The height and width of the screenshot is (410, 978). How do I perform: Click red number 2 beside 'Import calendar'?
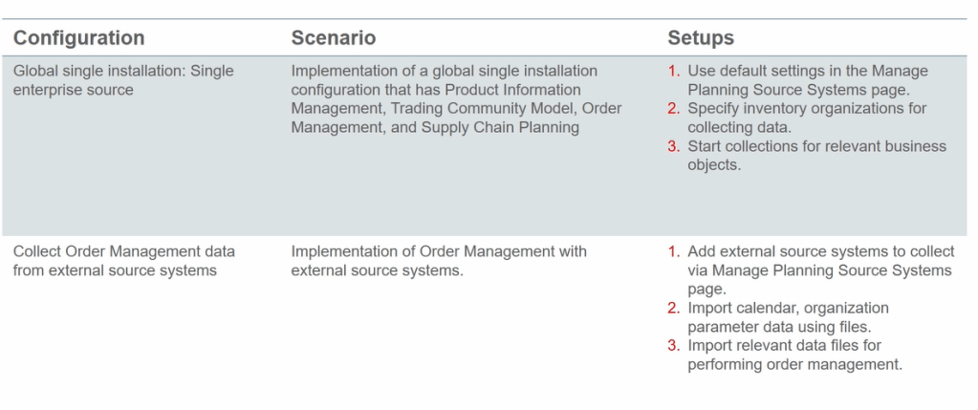674,308
